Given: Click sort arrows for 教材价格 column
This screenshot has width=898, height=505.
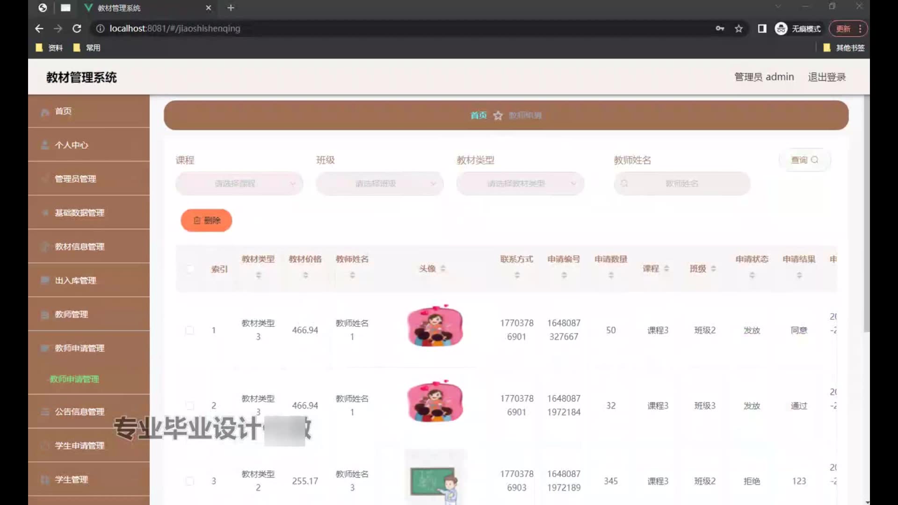Looking at the screenshot, I should click(305, 275).
